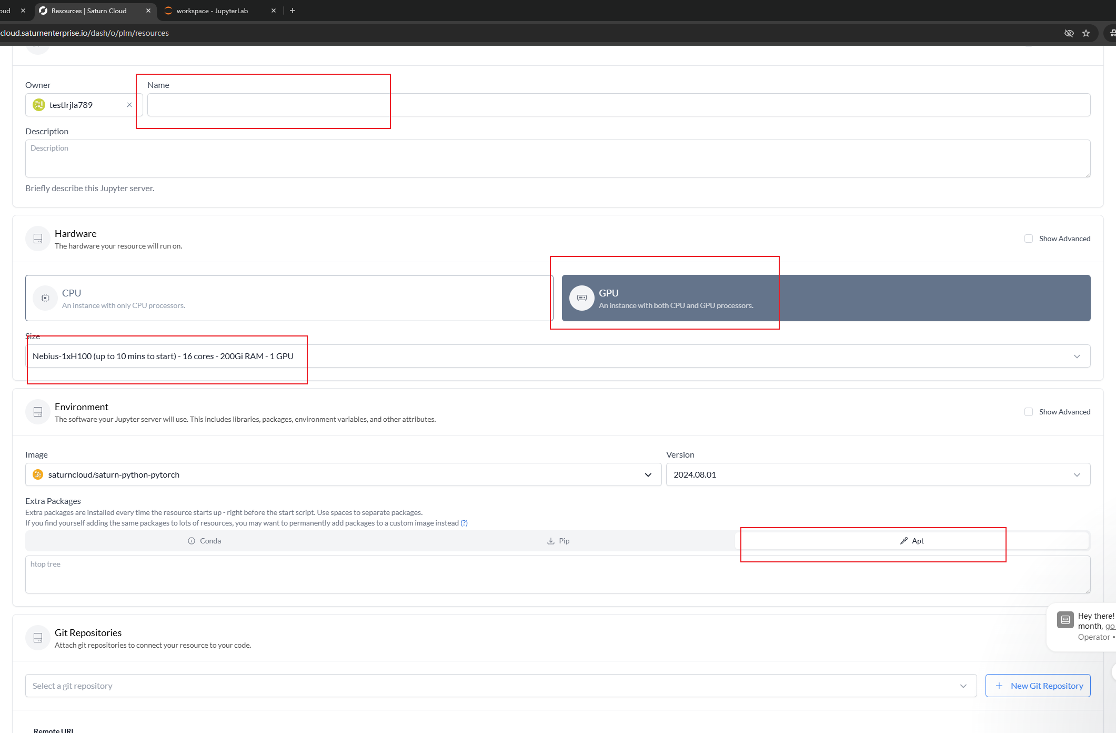The width and height of the screenshot is (1116, 733).
Task: Click the New Git Repository button
Action: 1038,686
